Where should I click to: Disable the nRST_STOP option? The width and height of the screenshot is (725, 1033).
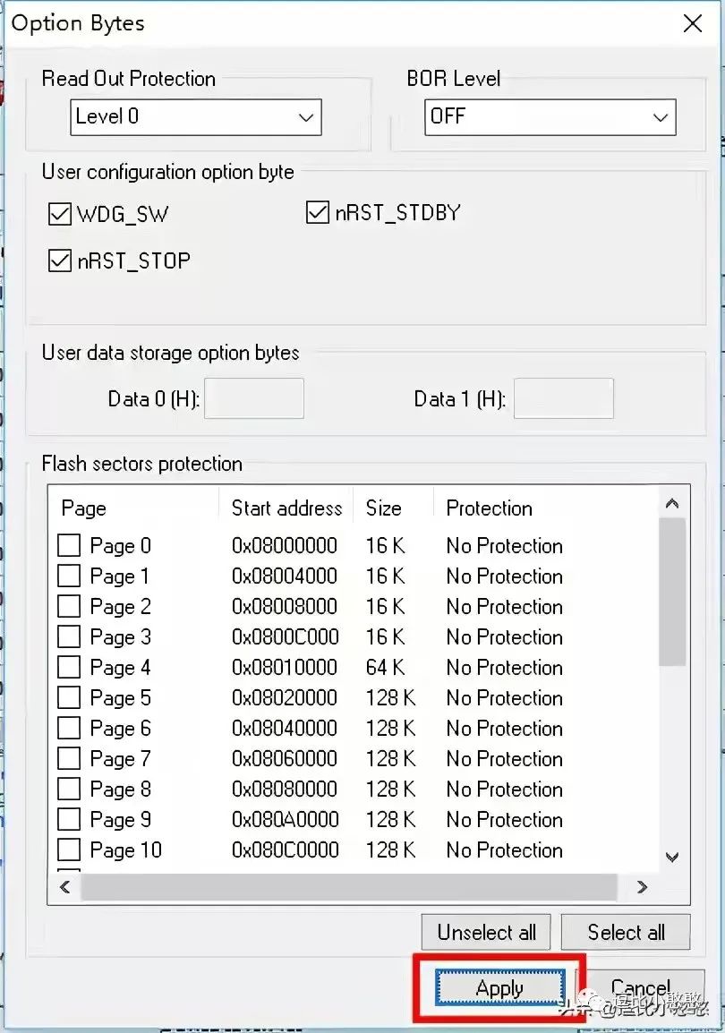pyautogui.click(x=60, y=261)
